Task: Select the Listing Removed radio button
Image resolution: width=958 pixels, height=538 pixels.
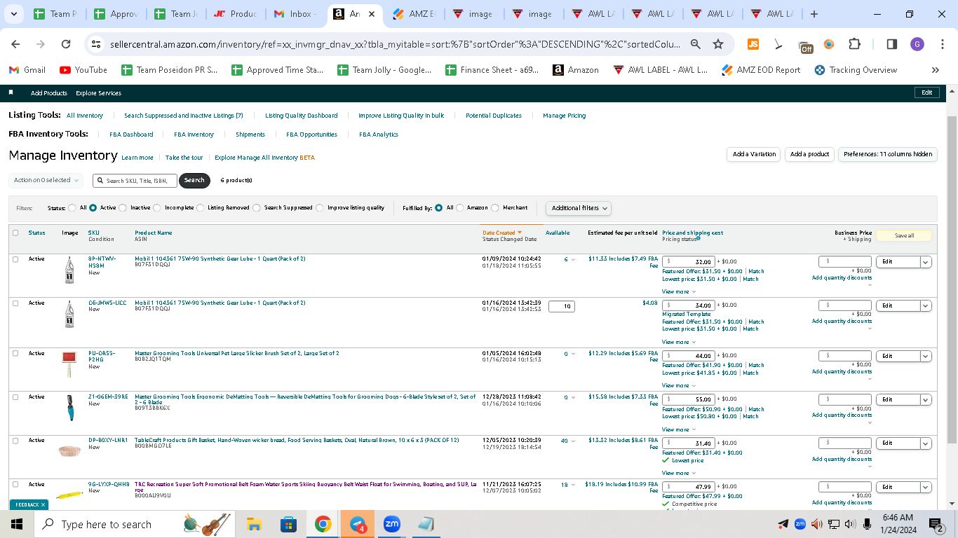Action: pos(200,208)
